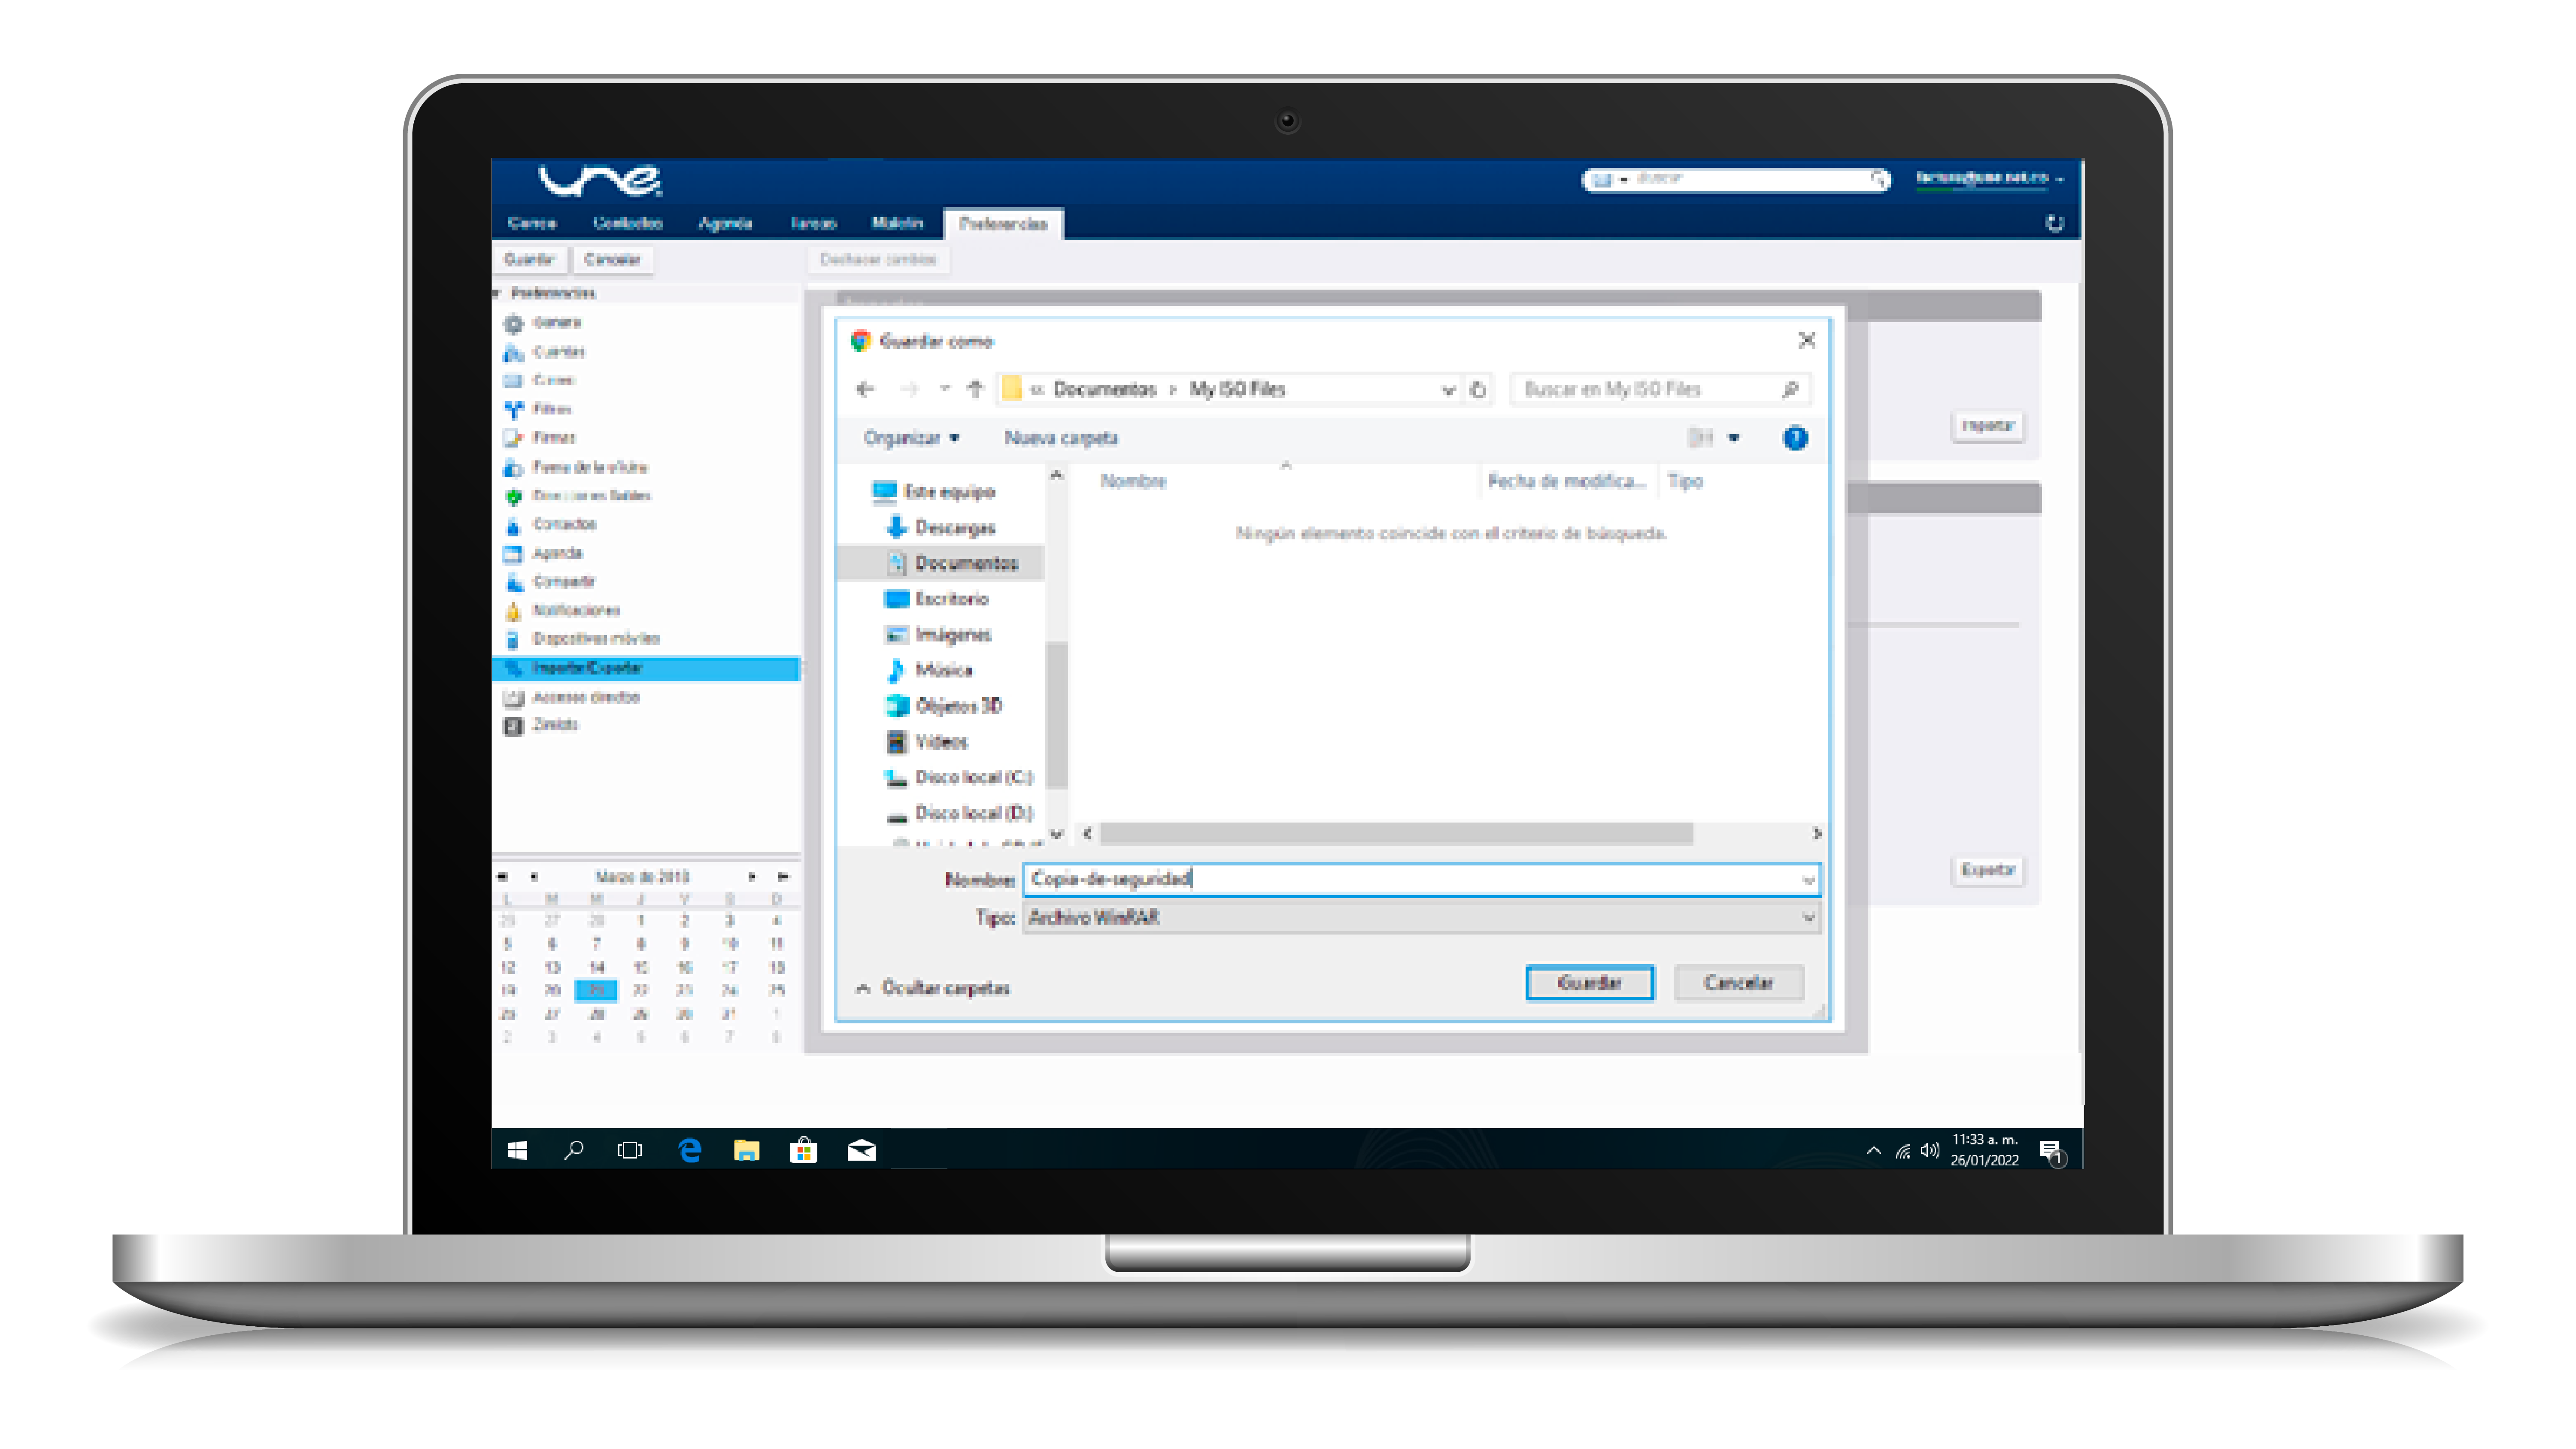2576x1449 pixels.
Task: Open Microsoft Store from the taskbar
Action: 803,1150
